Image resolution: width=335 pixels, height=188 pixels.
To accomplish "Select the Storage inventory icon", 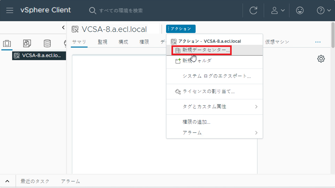I will point(47,43).
